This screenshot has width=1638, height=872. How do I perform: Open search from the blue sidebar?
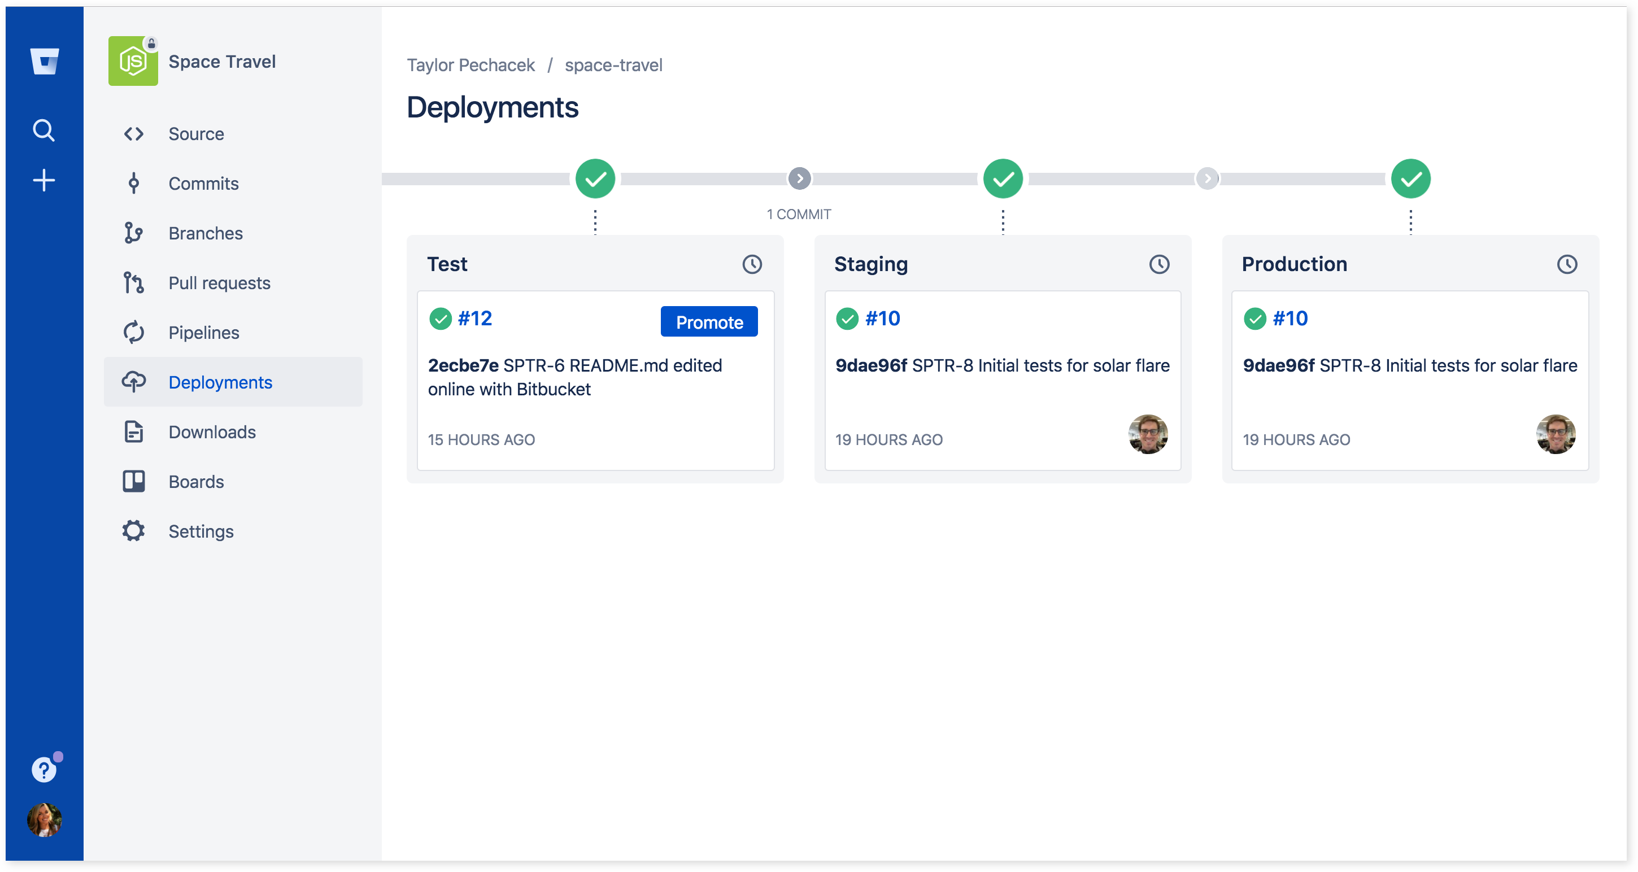44,130
